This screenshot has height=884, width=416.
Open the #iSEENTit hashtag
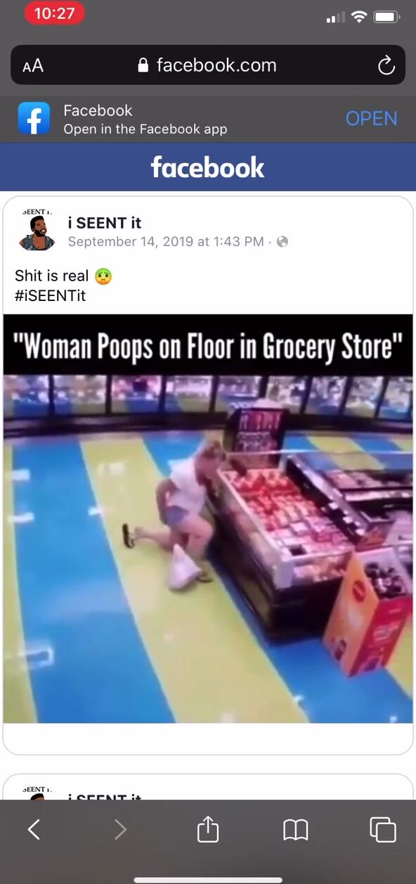click(x=50, y=296)
